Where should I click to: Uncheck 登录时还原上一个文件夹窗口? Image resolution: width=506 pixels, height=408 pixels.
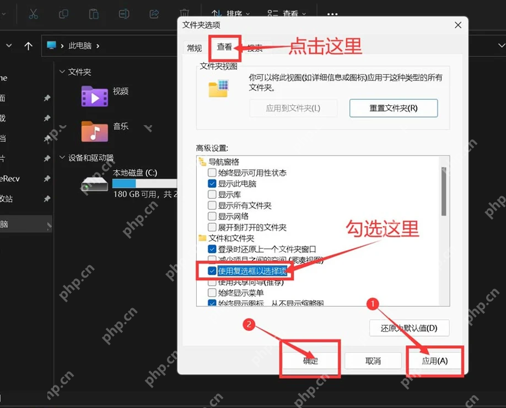pos(212,249)
